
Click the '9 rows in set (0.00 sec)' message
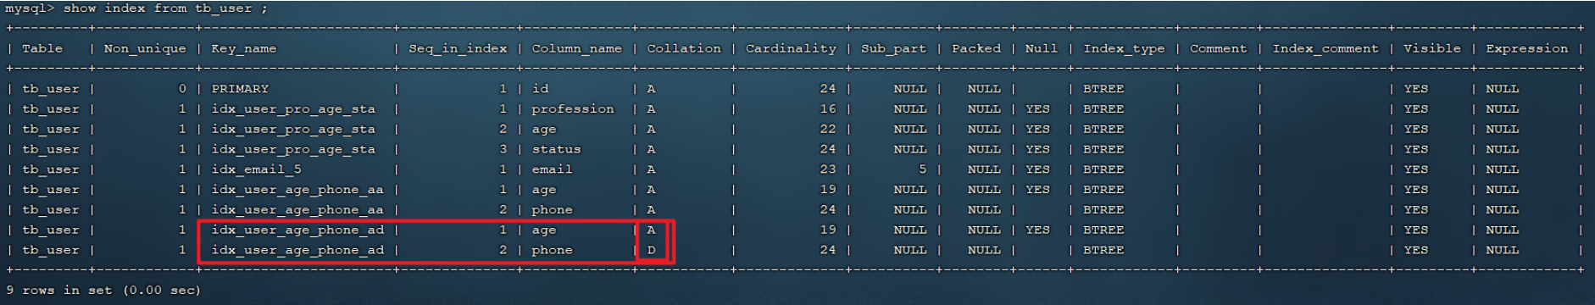[103, 290]
